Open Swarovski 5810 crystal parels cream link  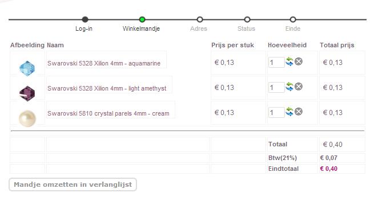pyautogui.click(x=108, y=113)
